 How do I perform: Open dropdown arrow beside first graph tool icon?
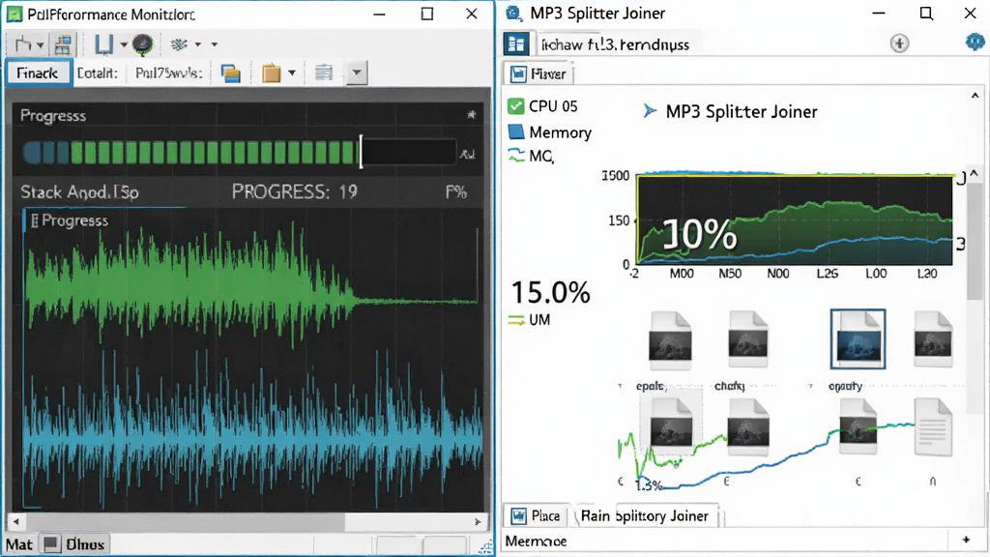pos(40,45)
